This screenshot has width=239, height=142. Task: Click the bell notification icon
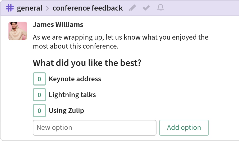[x=160, y=8]
